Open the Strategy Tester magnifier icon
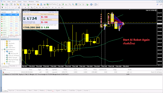 tap(24, 4)
